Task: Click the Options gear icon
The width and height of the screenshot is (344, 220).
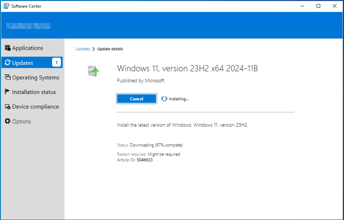Action: coord(7,121)
